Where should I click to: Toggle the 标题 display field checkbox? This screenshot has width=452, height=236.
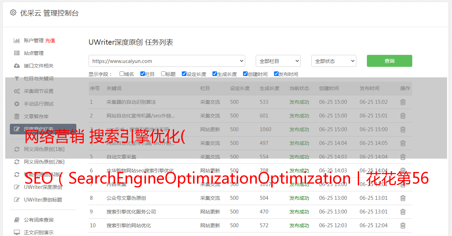click(163, 74)
